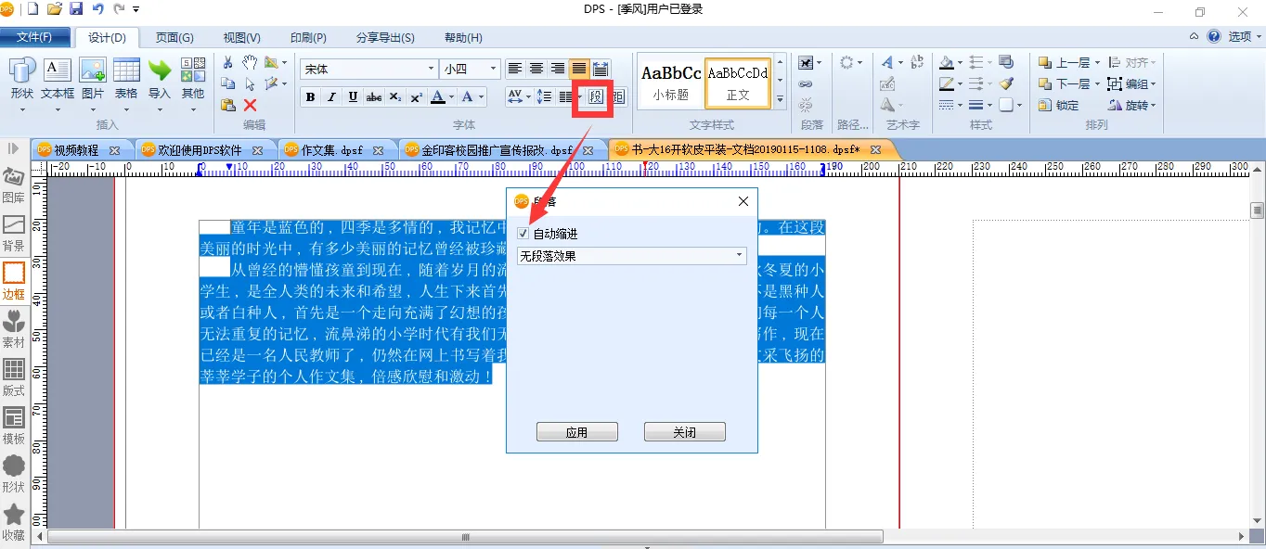Select the 小标题 text style
Screen dimensions: 1266x549
pos(670,82)
